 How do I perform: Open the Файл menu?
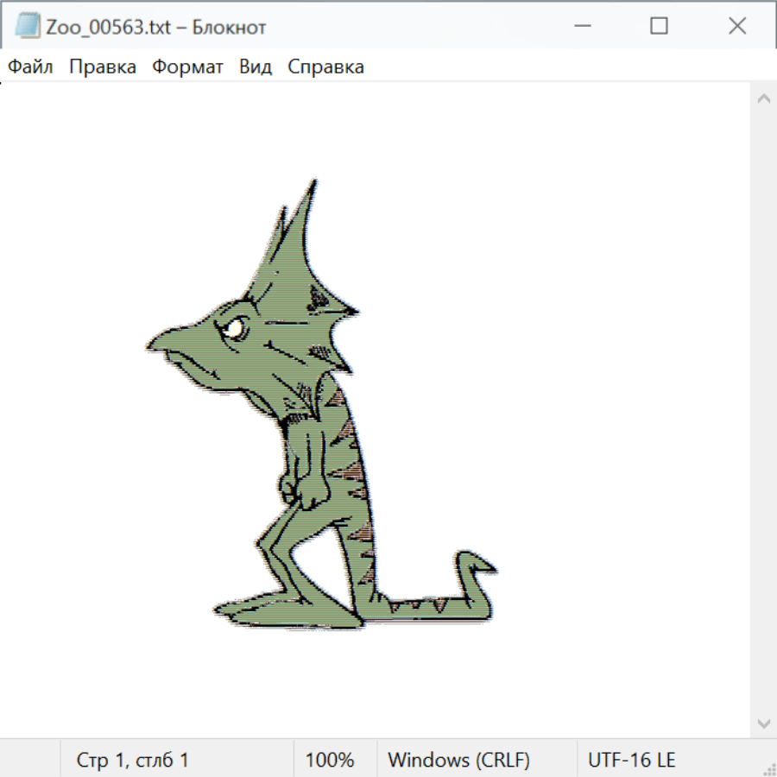coord(30,67)
